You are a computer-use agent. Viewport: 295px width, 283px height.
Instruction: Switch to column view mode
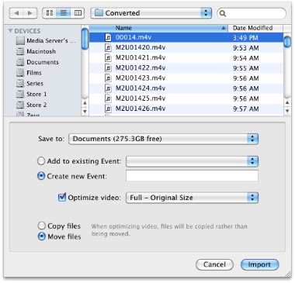[78, 13]
